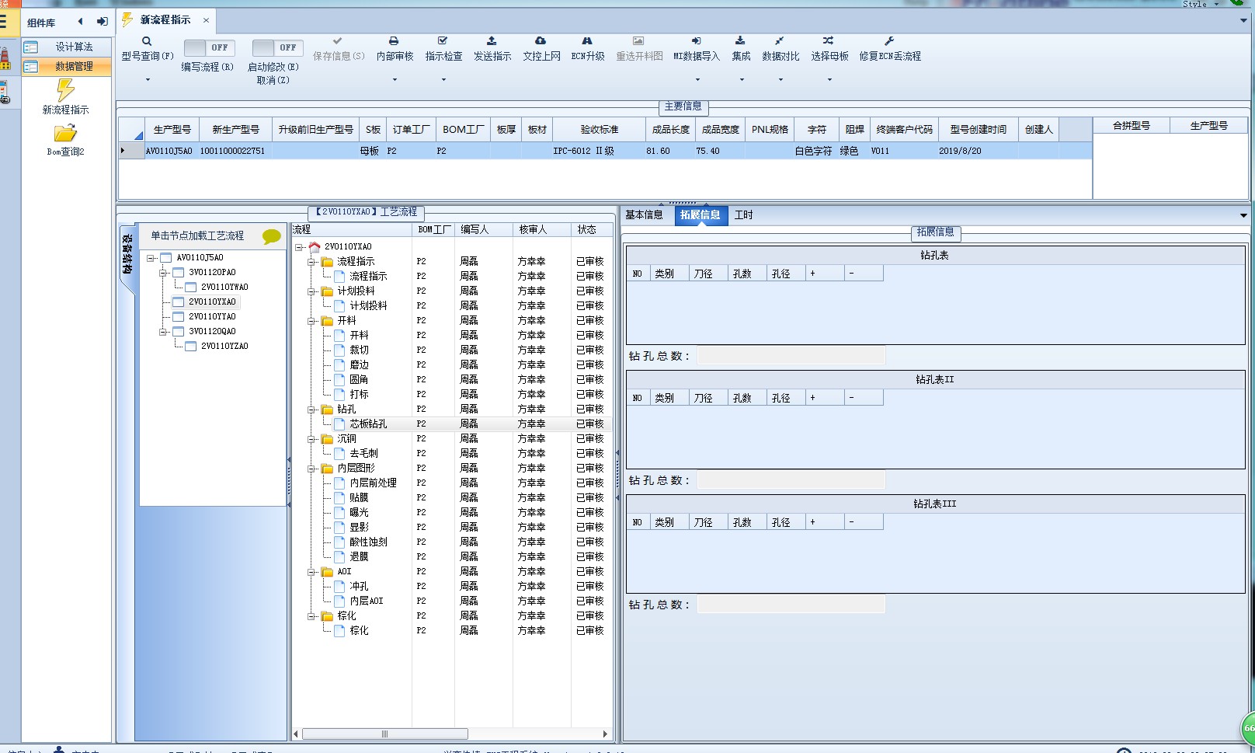Select the 2V0110YXA0 tree node
The image size is (1255, 753).
(211, 302)
